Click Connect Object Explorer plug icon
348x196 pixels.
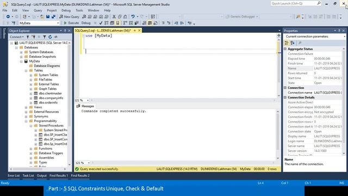tap(28, 37)
